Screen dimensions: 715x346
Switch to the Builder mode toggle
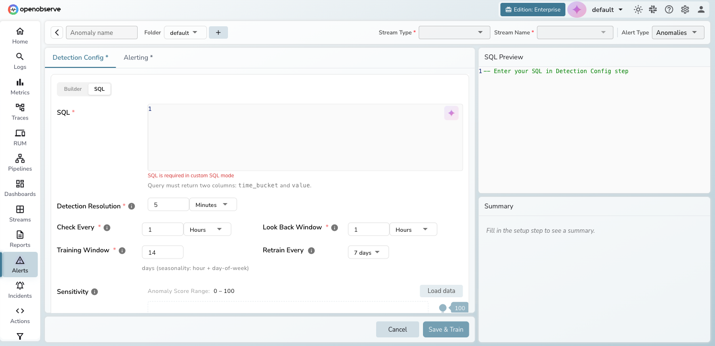tap(72, 89)
